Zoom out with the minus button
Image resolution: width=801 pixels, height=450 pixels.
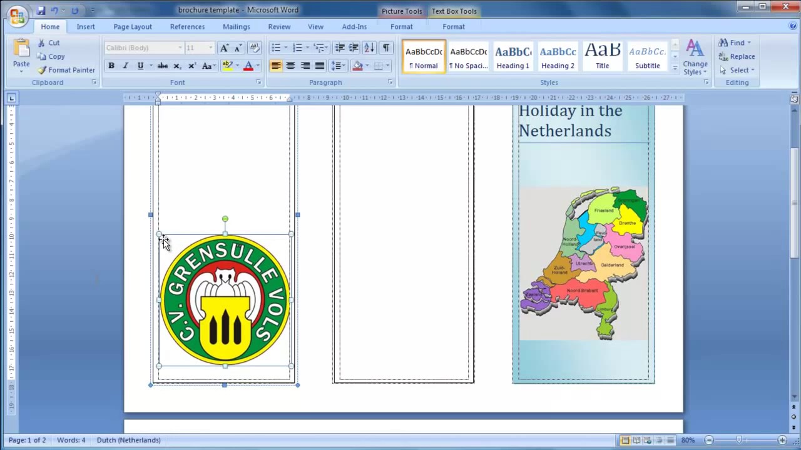pyautogui.click(x=708, y=440)
